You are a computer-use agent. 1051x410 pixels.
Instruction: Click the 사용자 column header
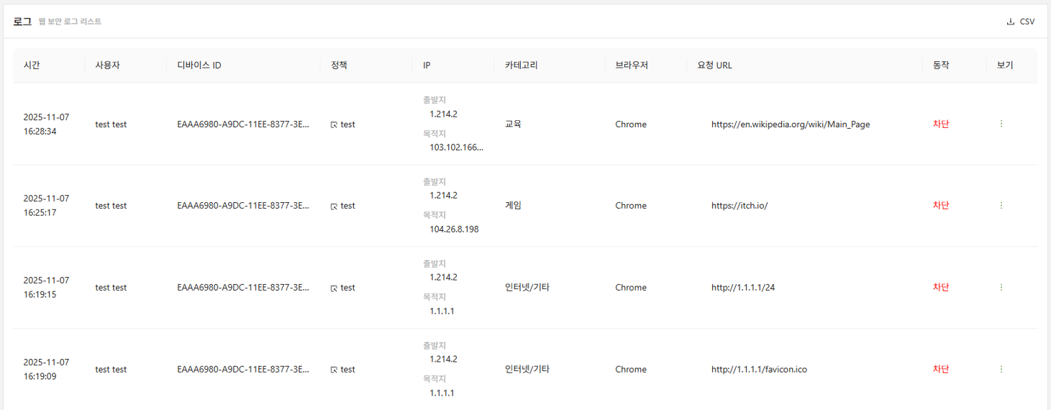[x=107, y=65]
